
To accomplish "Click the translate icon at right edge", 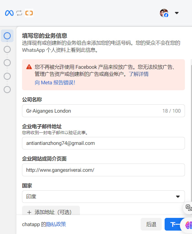I will point(189,207).
